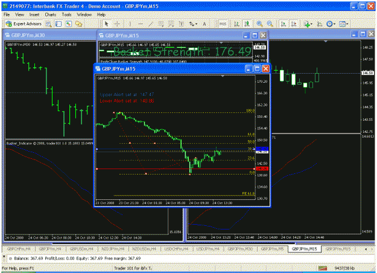The height and width of the screenshot is (273, 377).
Task: Toggle the Data Window toolbar icon
Action: click(x=59, y=24)
